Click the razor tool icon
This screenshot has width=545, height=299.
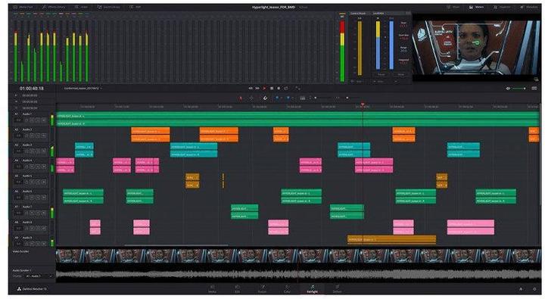(265, 98)
